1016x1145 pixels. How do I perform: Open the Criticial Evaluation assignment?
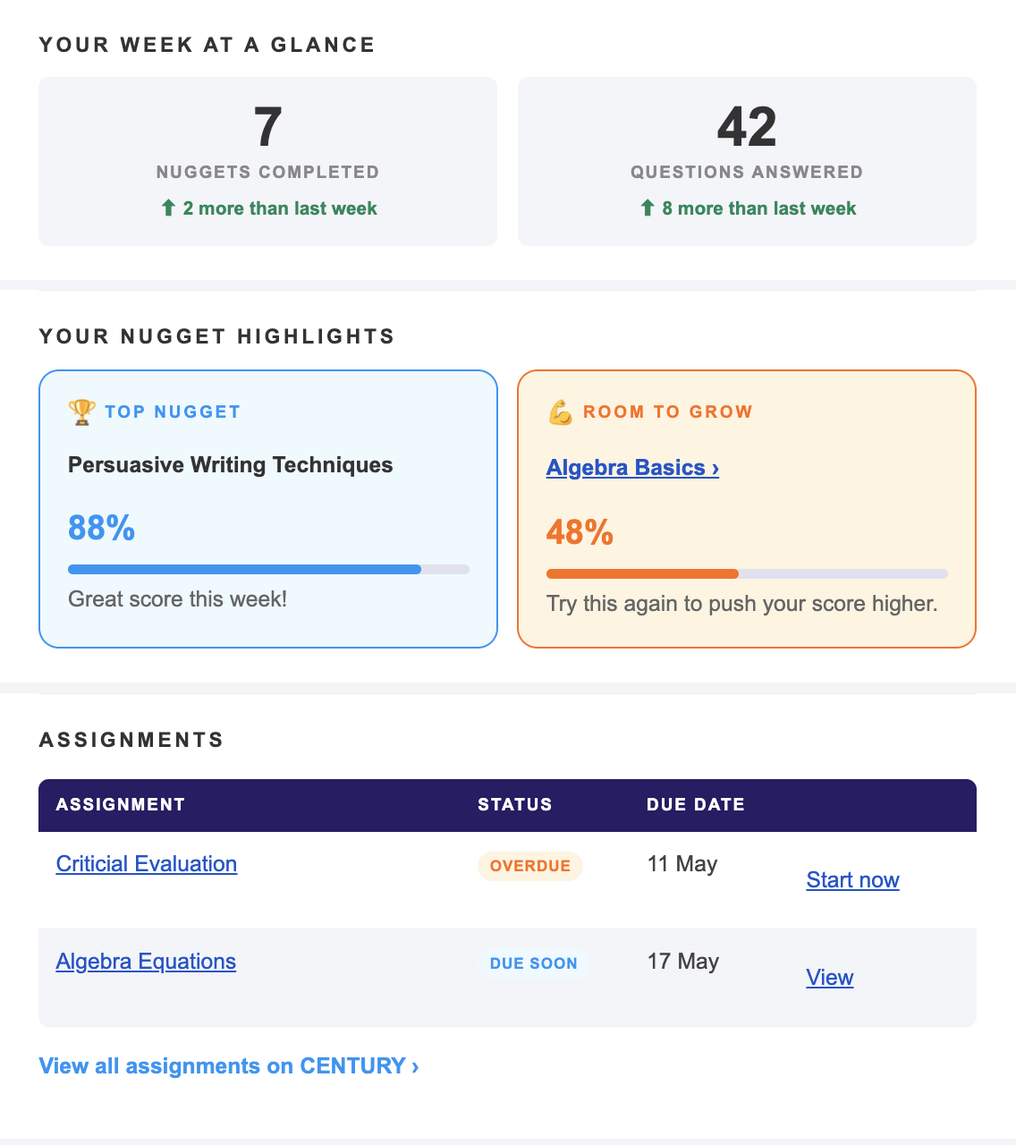(147, 864)
